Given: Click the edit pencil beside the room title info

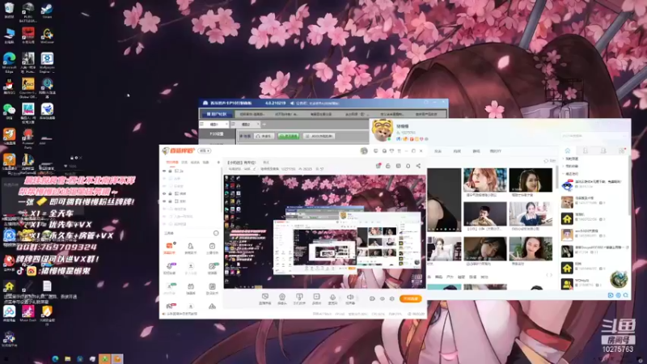Looking at the screenshot, I should tap(255, 169).
